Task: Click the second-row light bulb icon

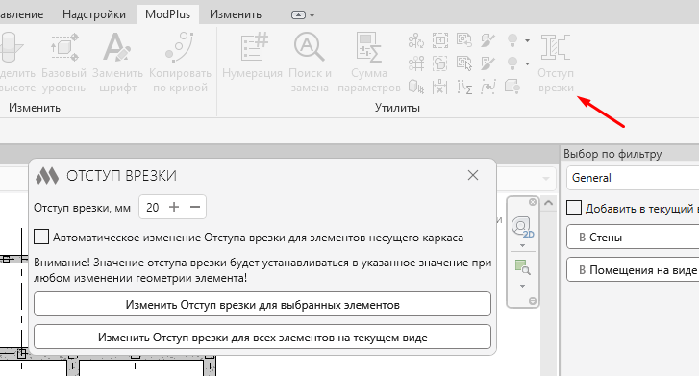Action: [x=512, y=63]
